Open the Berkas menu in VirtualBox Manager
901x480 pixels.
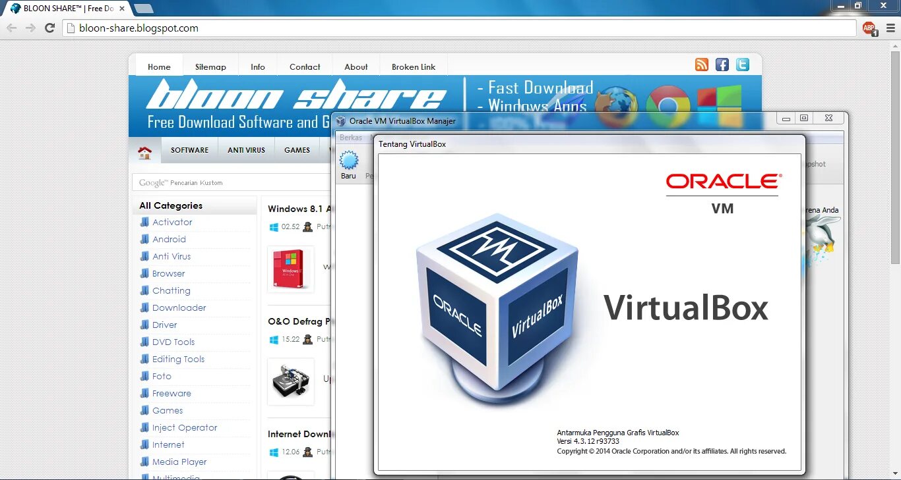click(351, 138)
